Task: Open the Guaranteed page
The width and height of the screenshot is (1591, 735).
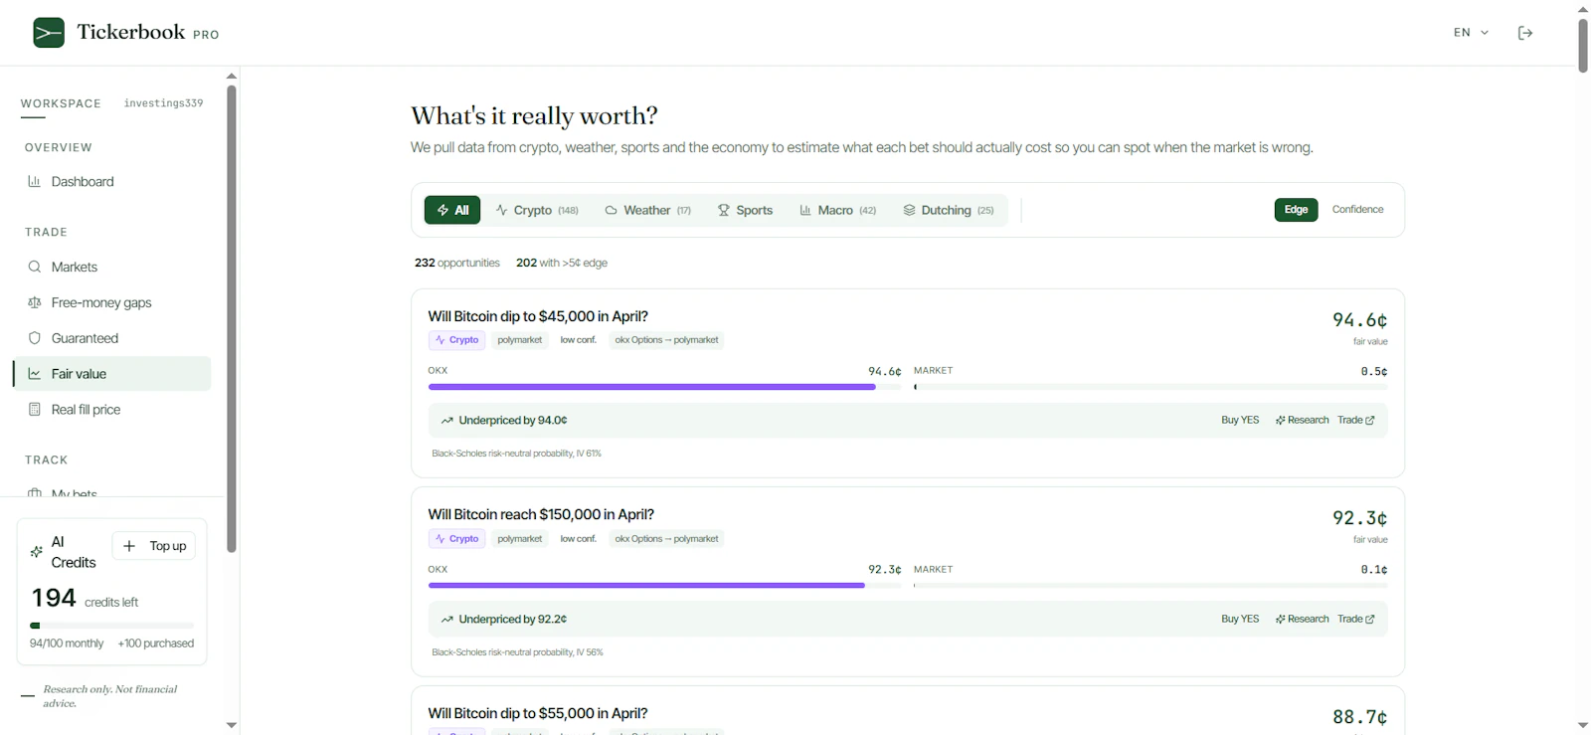Action: coord(112,338)
